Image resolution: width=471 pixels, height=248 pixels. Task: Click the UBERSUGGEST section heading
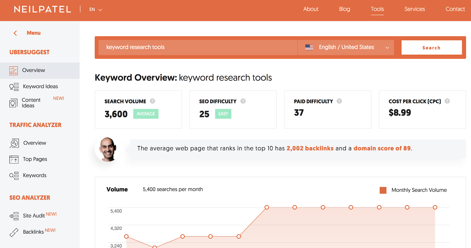[29, 52]
